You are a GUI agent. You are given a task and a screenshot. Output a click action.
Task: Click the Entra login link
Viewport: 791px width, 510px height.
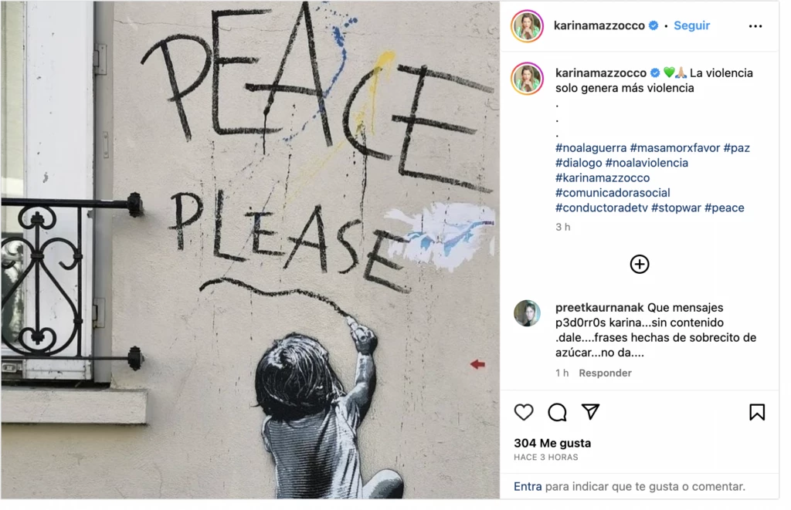click(x=528, y=486)
